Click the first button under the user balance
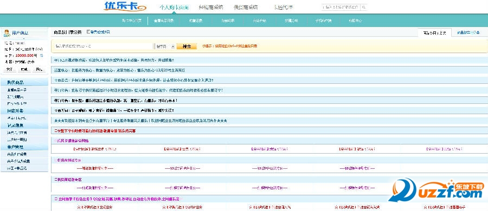This screenshot has width=488, height=211. coord(9,69)
